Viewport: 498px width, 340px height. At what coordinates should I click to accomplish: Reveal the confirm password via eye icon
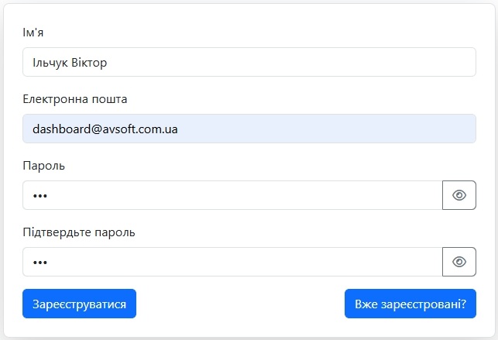coord(459,262)
